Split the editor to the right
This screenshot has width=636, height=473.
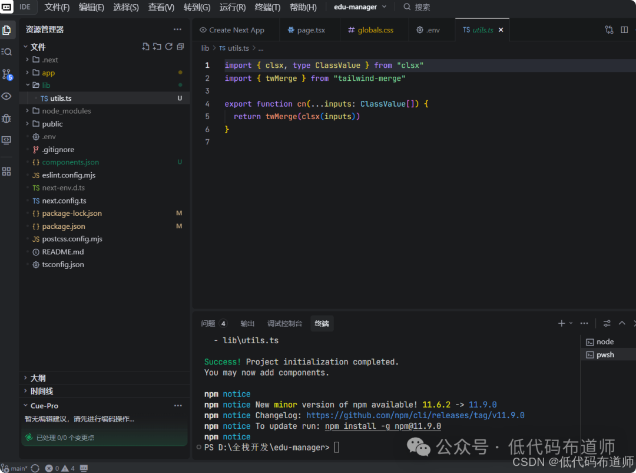pos(624,30)
